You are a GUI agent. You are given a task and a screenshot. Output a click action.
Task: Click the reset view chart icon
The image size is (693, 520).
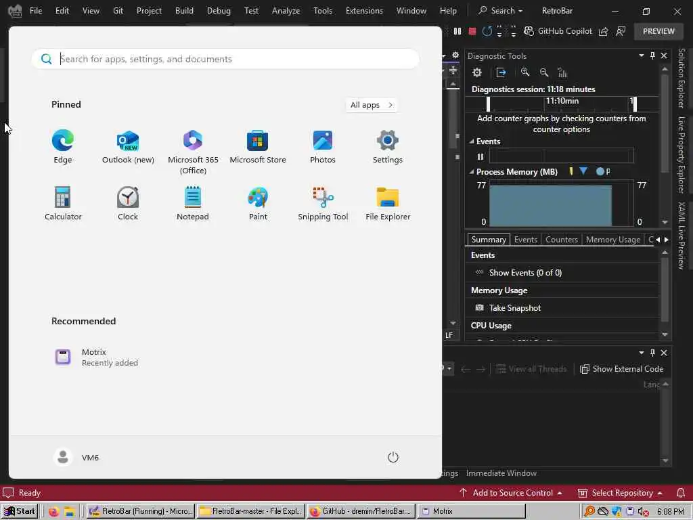click(562, 72)
